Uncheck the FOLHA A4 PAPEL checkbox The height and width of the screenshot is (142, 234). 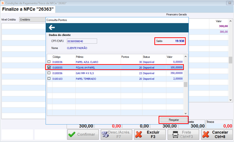49,67
